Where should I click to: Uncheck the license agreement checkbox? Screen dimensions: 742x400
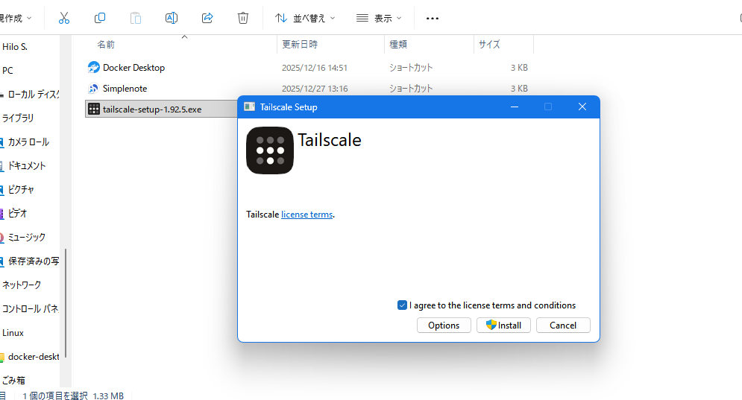click(x=403, y=305)
